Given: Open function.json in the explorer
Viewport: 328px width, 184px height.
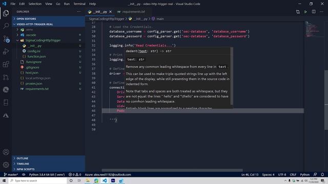Looking at the screenshot, I should click(49, 57).
